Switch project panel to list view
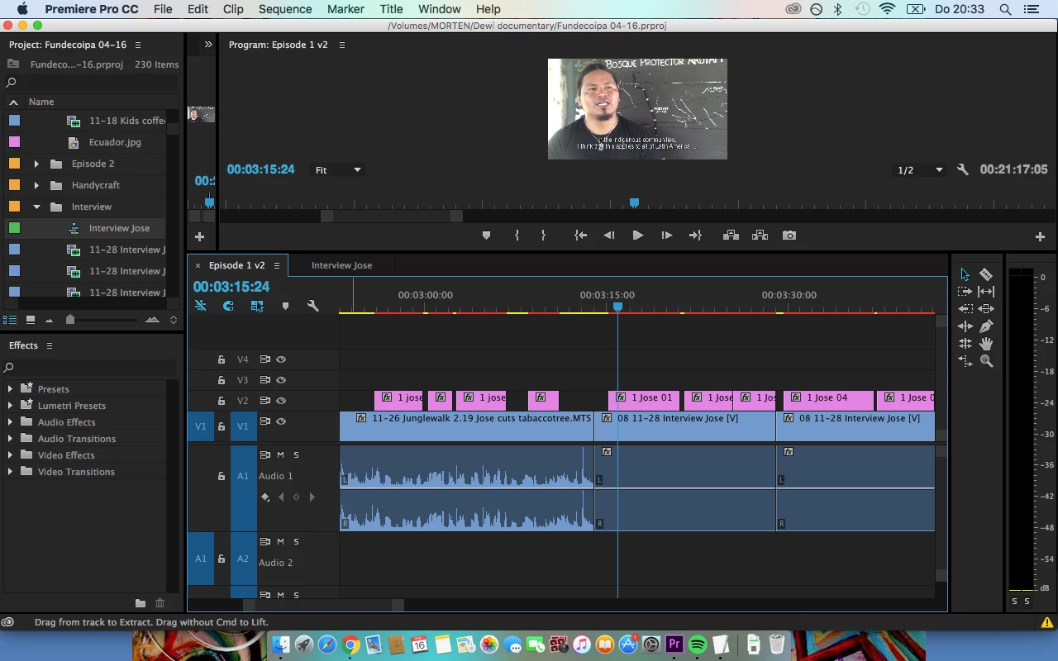Viewport: 1058px width, 661px height. click(10, 319)
